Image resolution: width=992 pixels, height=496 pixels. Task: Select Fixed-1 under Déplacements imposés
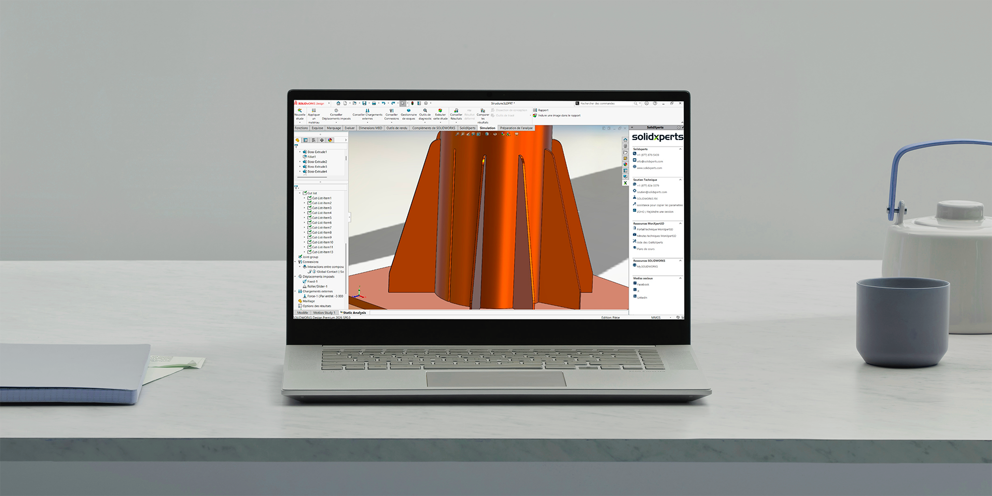coord(311,282)
